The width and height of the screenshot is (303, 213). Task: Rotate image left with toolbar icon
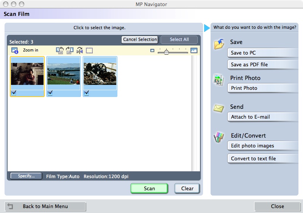coord(60,50)
